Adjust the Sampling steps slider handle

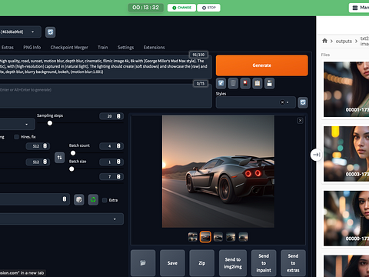(50, 123)
